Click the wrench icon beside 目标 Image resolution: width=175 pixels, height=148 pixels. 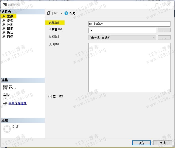coord(4,36)
